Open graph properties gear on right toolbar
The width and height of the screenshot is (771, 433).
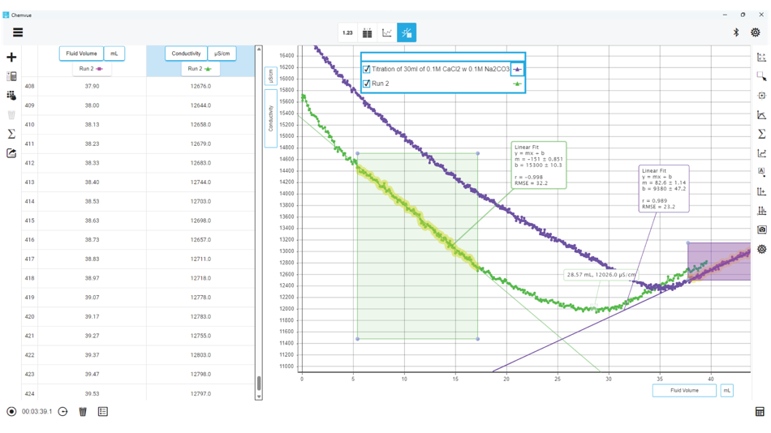pos(761,249)
